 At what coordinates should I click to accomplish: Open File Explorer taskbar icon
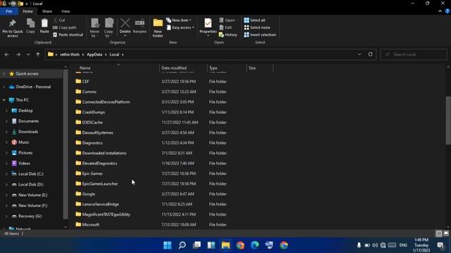pyautogui.click(x=225, y=245)
